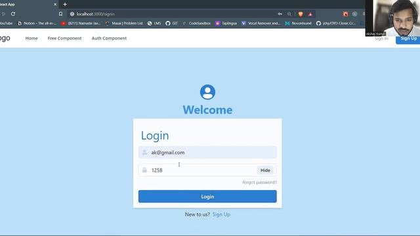
Task: Open the CodeSandbox bookmark
Action: click(196, 24)
